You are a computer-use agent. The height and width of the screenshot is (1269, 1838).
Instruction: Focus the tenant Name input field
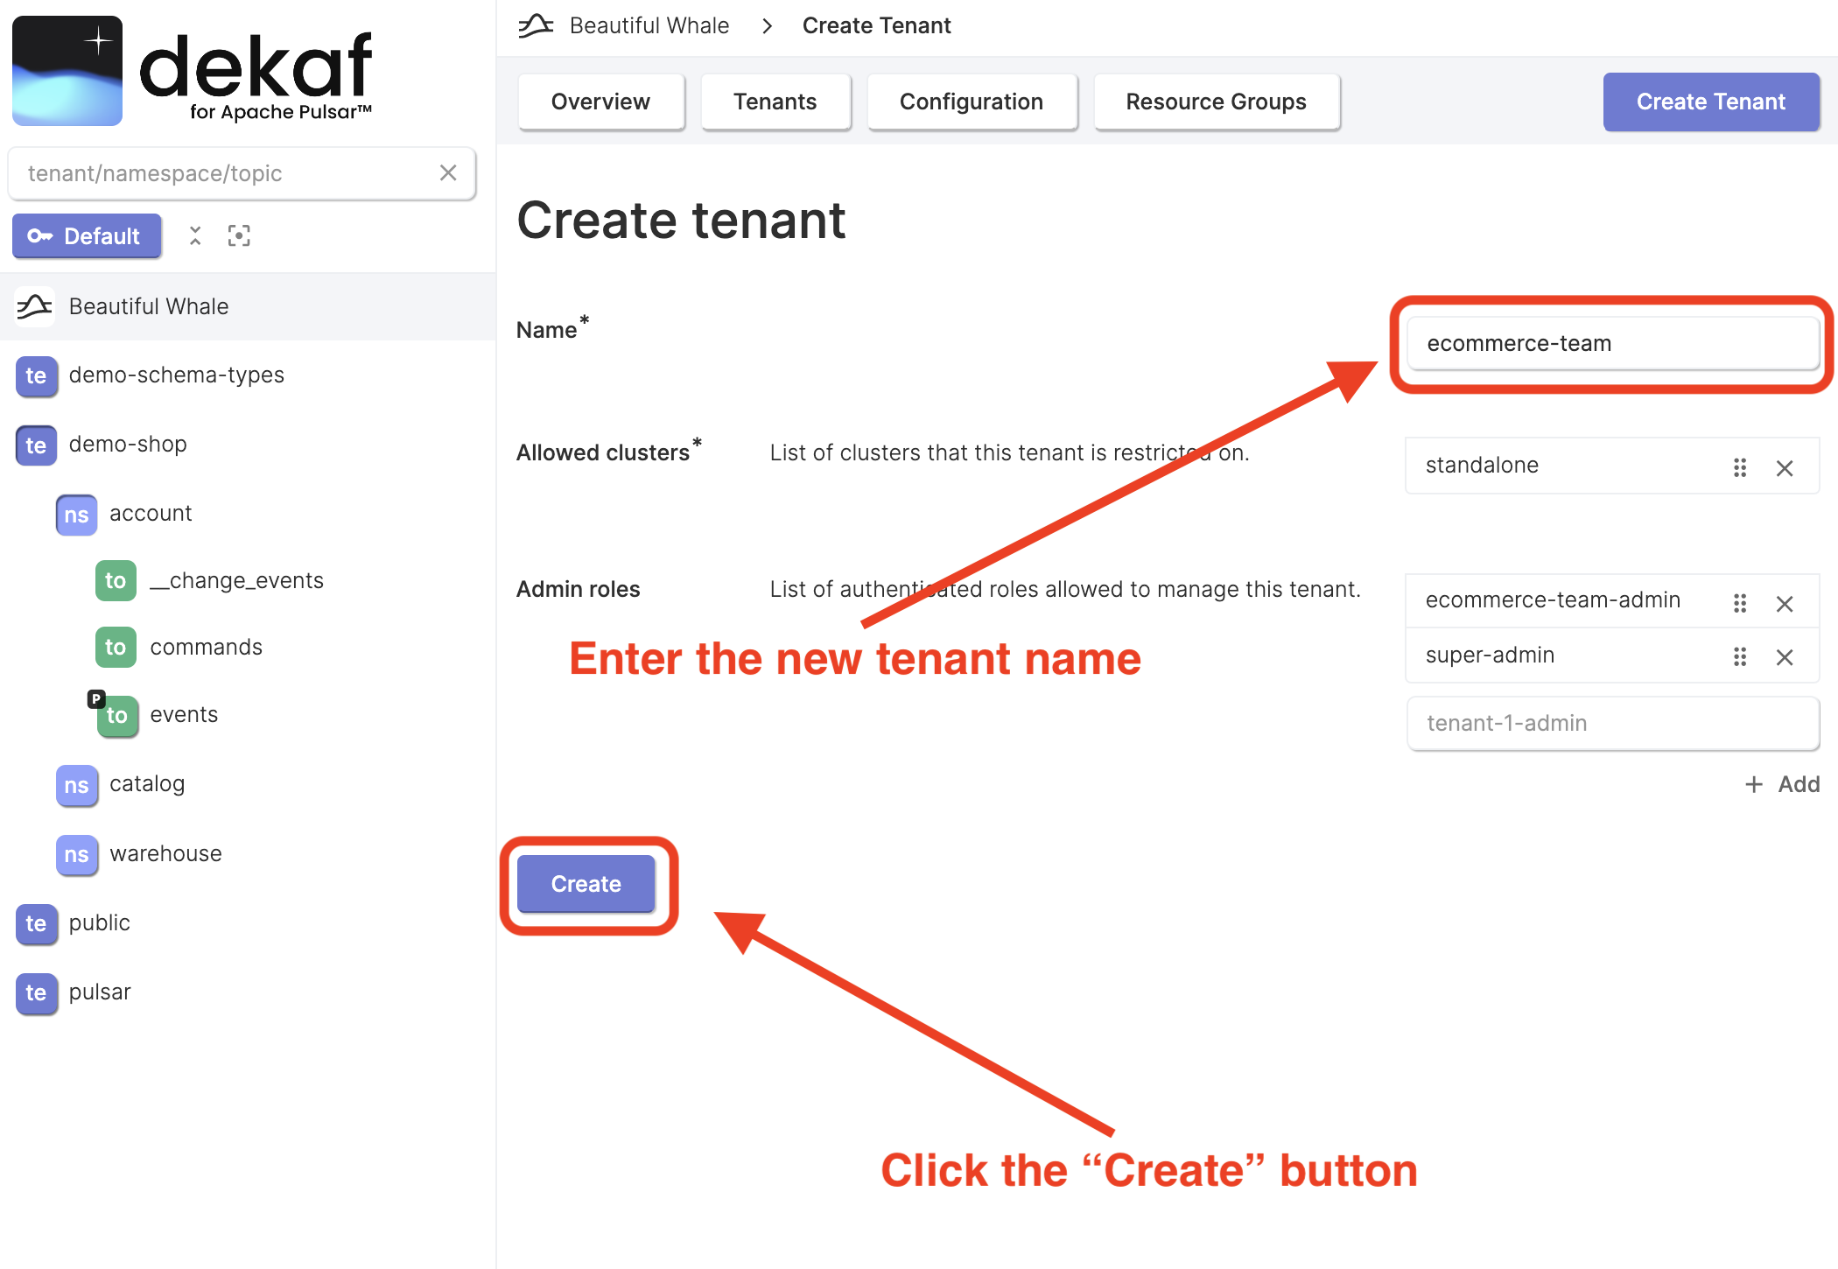tap(1613, 343)
